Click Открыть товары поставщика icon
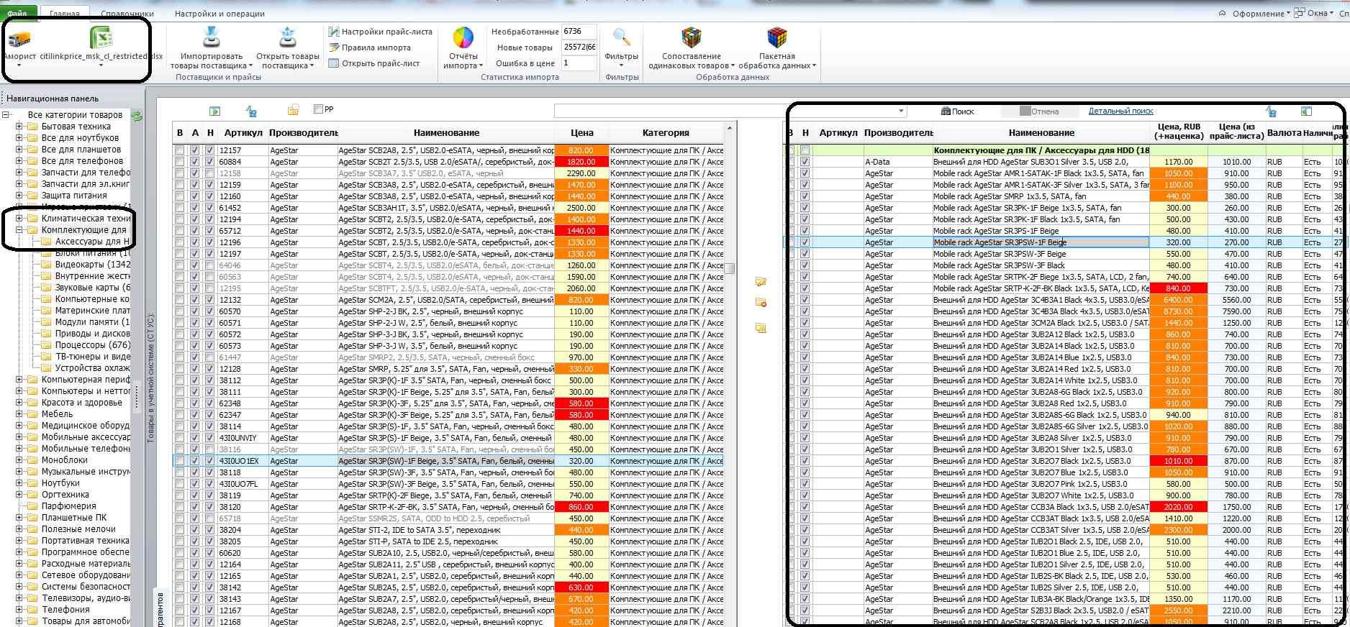This screenshot has height=627, width=1350. pos(288,37)
